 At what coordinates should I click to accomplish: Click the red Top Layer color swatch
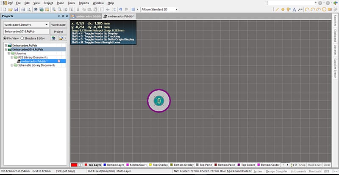tap(74, 165)
